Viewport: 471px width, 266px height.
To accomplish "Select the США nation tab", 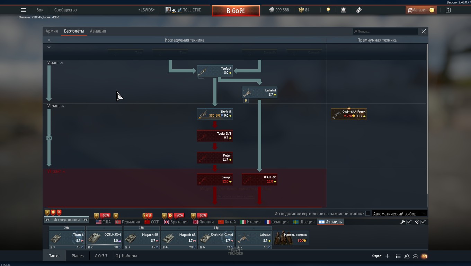I will [103, 222].
